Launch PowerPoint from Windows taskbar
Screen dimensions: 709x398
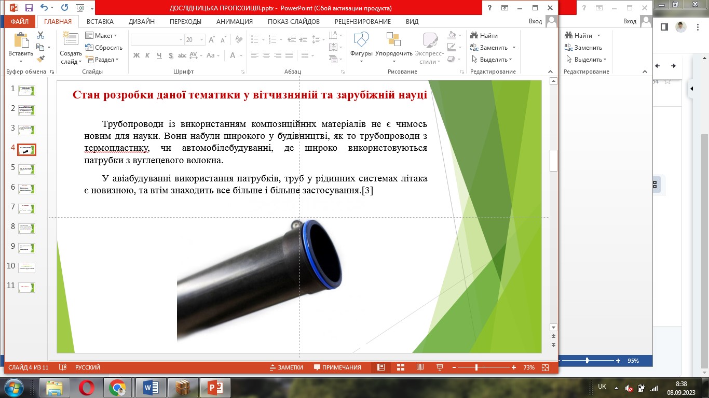(x=215, y=387)
